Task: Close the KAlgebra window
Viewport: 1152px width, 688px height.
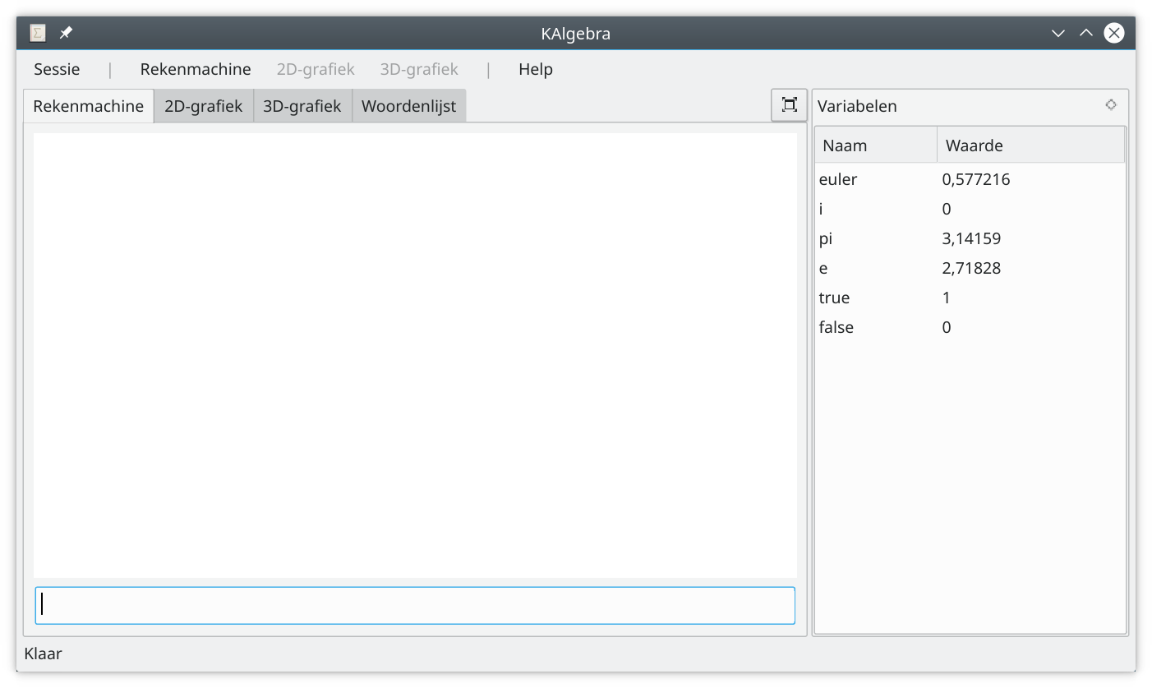Action: tap(1114, 33)
